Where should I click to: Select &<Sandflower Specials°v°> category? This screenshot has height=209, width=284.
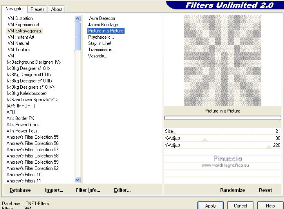32,100
